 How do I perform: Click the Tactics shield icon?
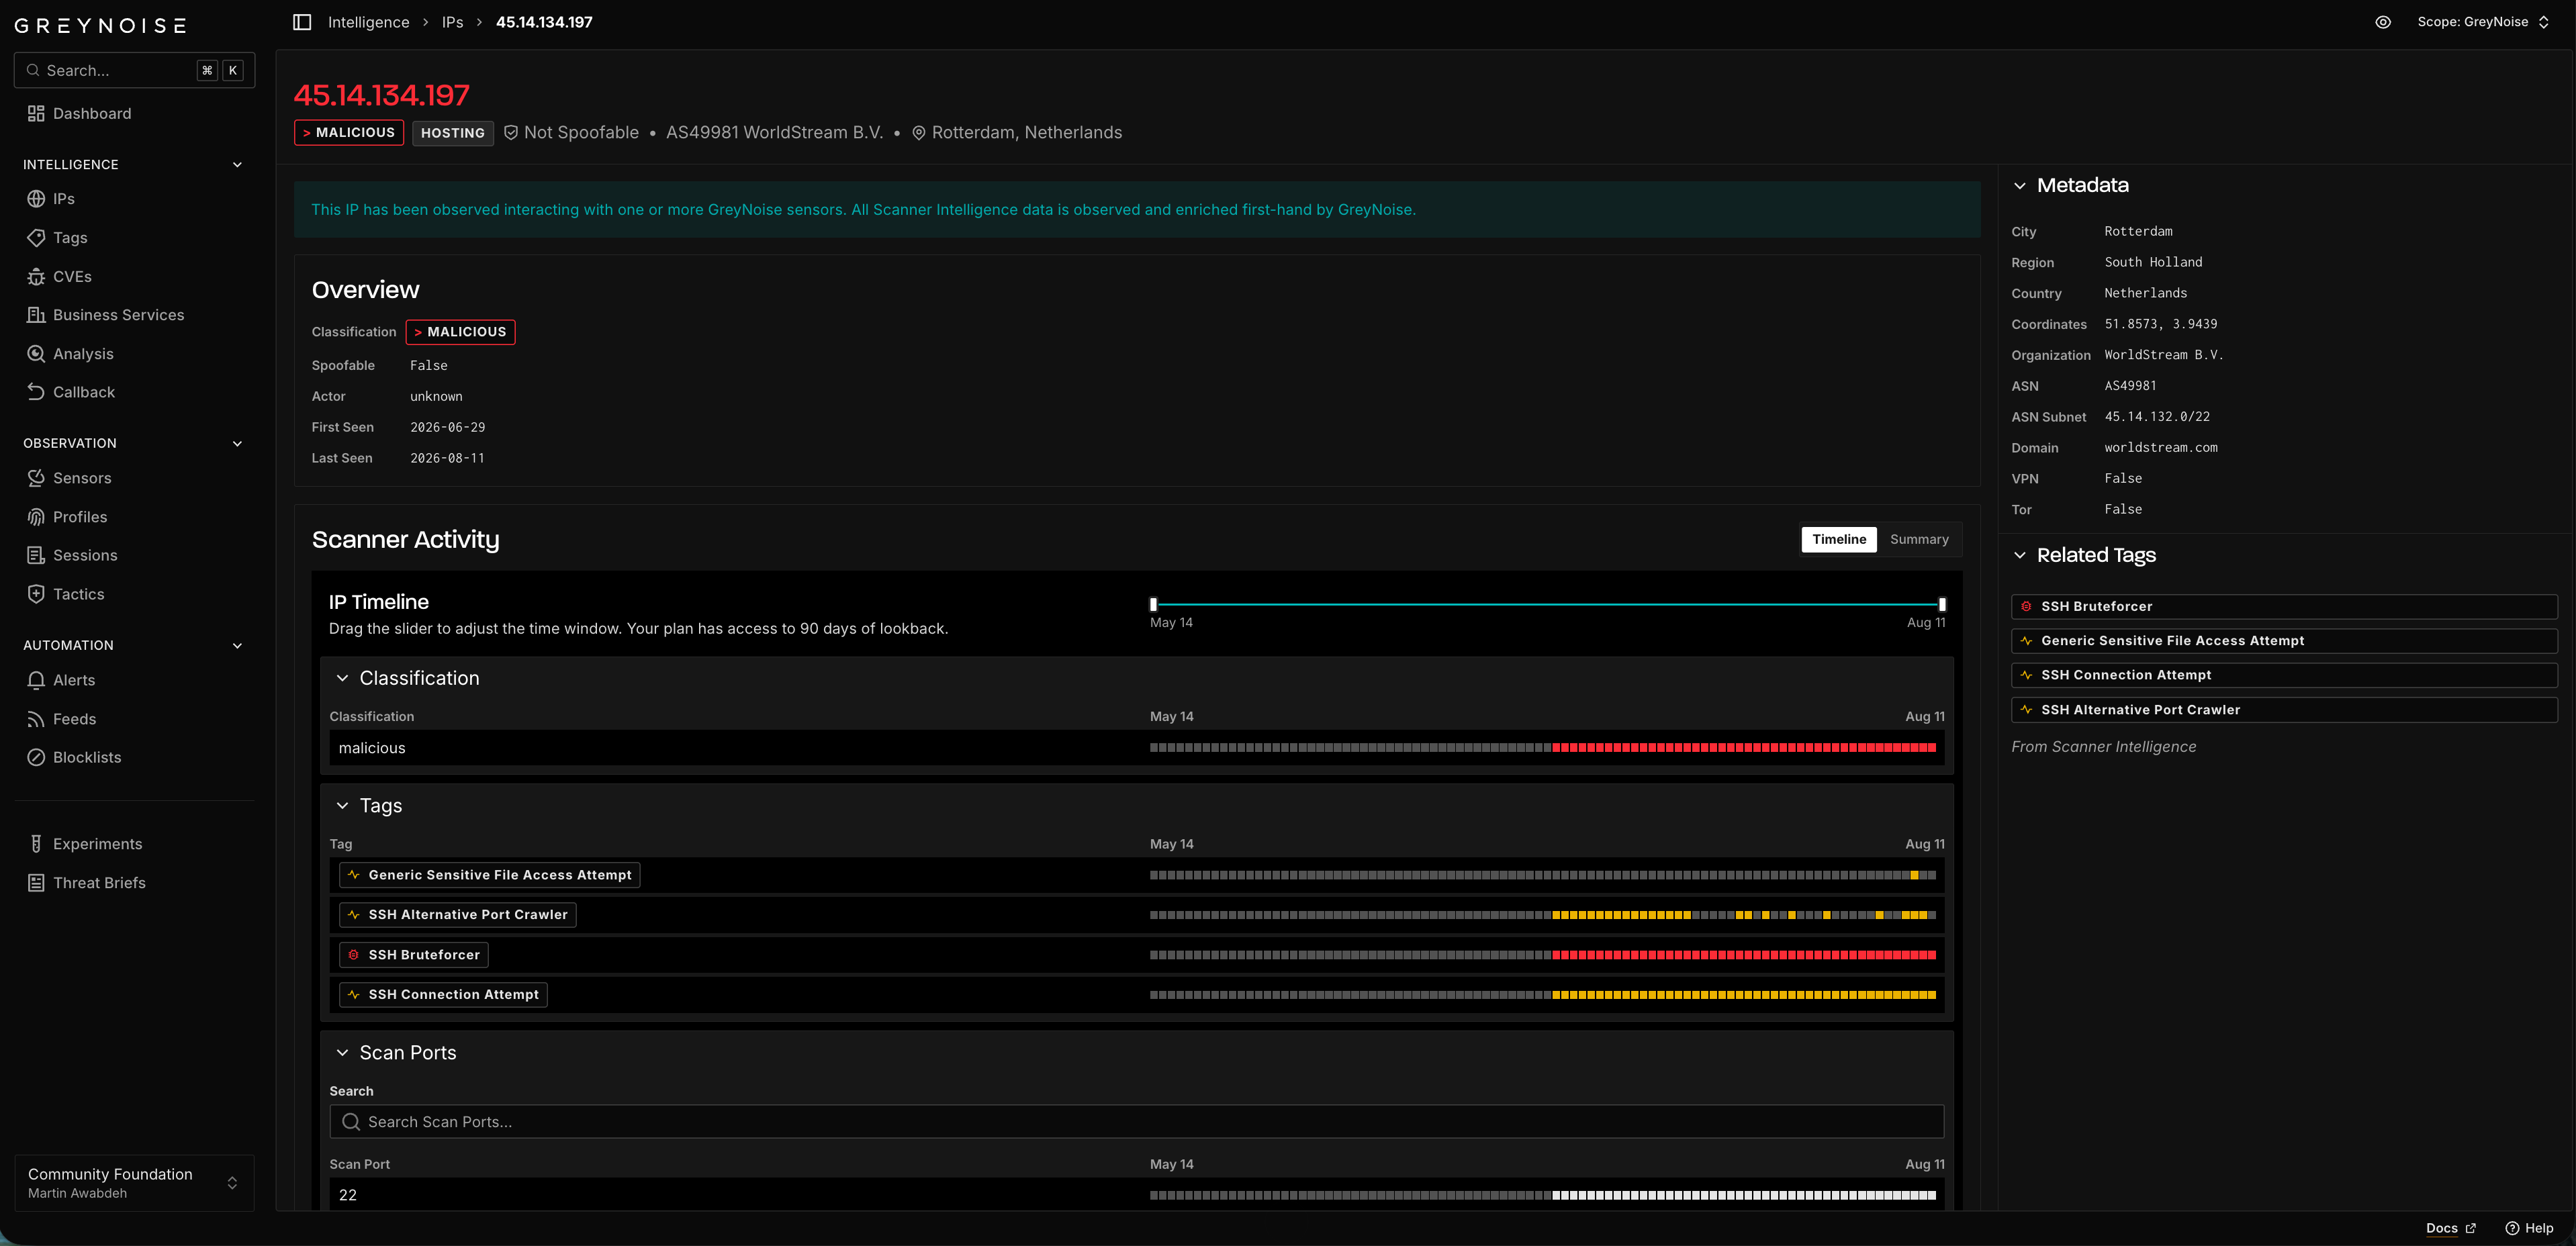click(36, 594)
